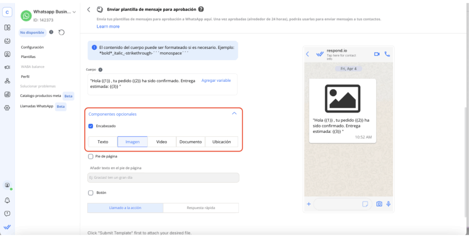This screenshot has width=469, height=238.
Task: Open the help chat bubble icon
Action: 7,213
